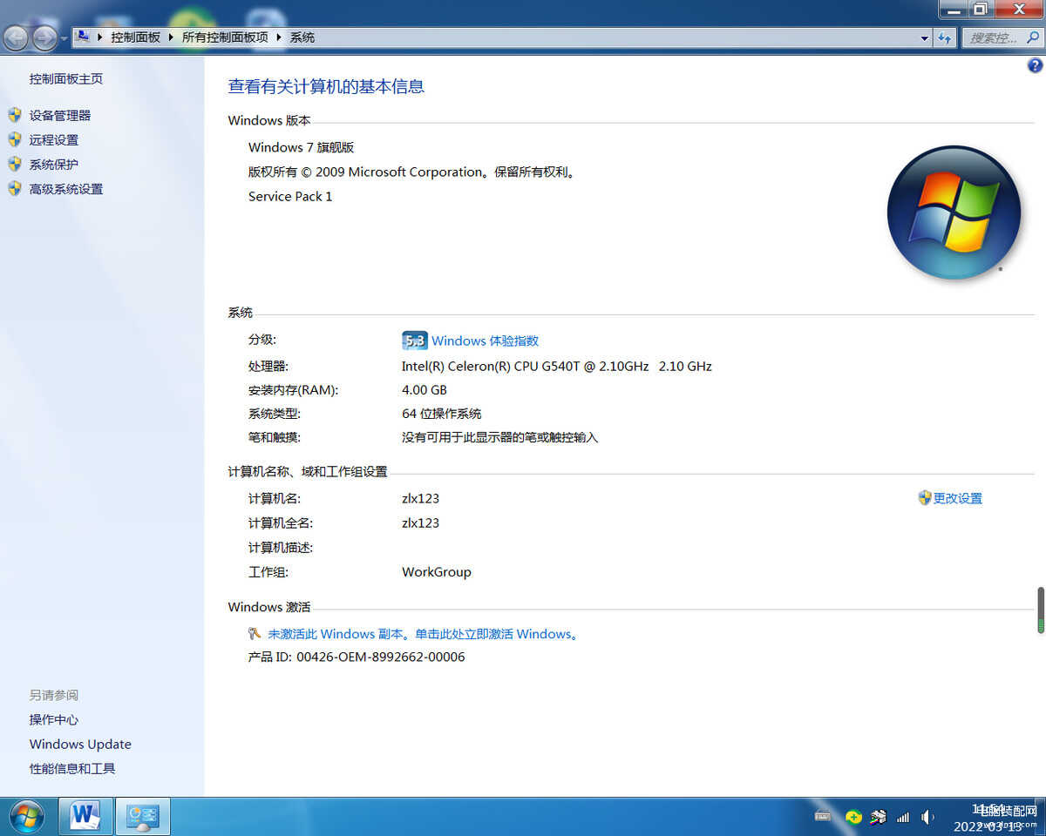Open 操作中心 under 另请参阅

click(x=54, y=719)
